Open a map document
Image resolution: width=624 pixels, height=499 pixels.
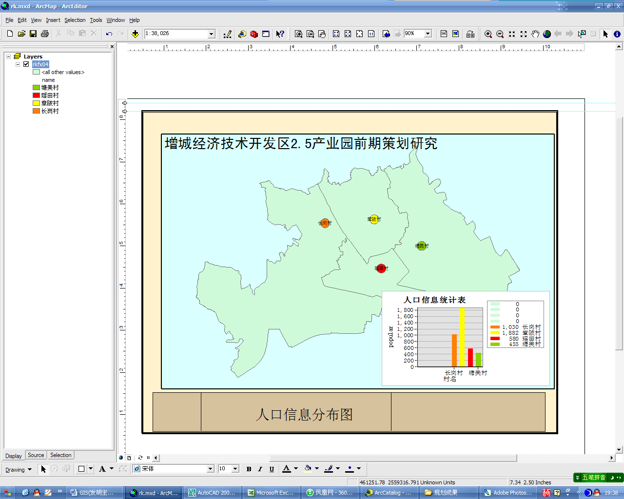(21, 34)
